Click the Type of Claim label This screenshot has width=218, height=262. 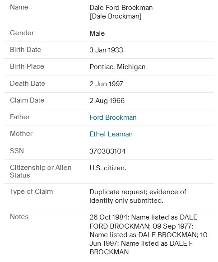(32, 192)
